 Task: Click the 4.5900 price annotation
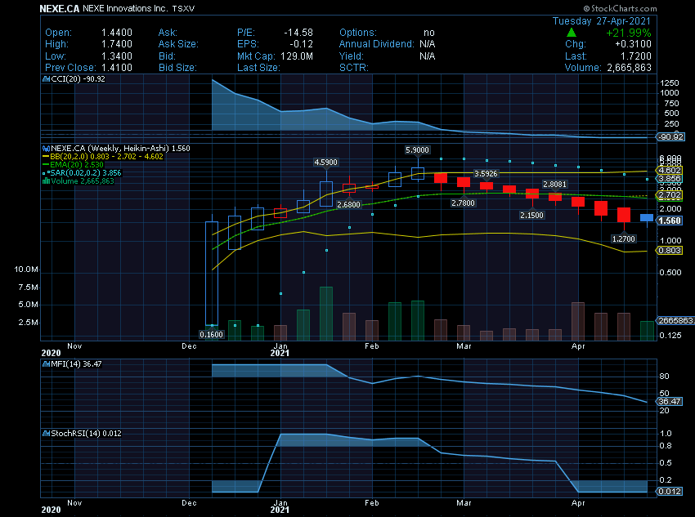pos(325,163)
